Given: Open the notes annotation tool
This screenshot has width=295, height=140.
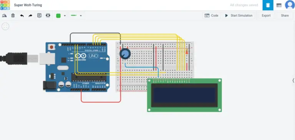Looking at the screenshot, I should tap(39, 16).
